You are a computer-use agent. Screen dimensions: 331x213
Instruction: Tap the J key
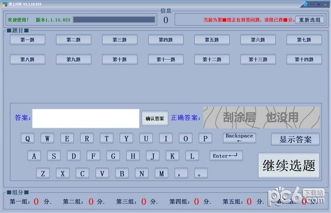point(153,156)
